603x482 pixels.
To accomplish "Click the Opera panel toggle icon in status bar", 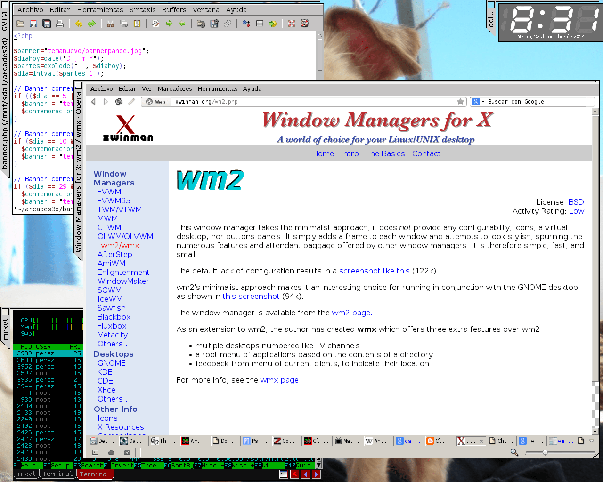I will [x=95, y=452].
